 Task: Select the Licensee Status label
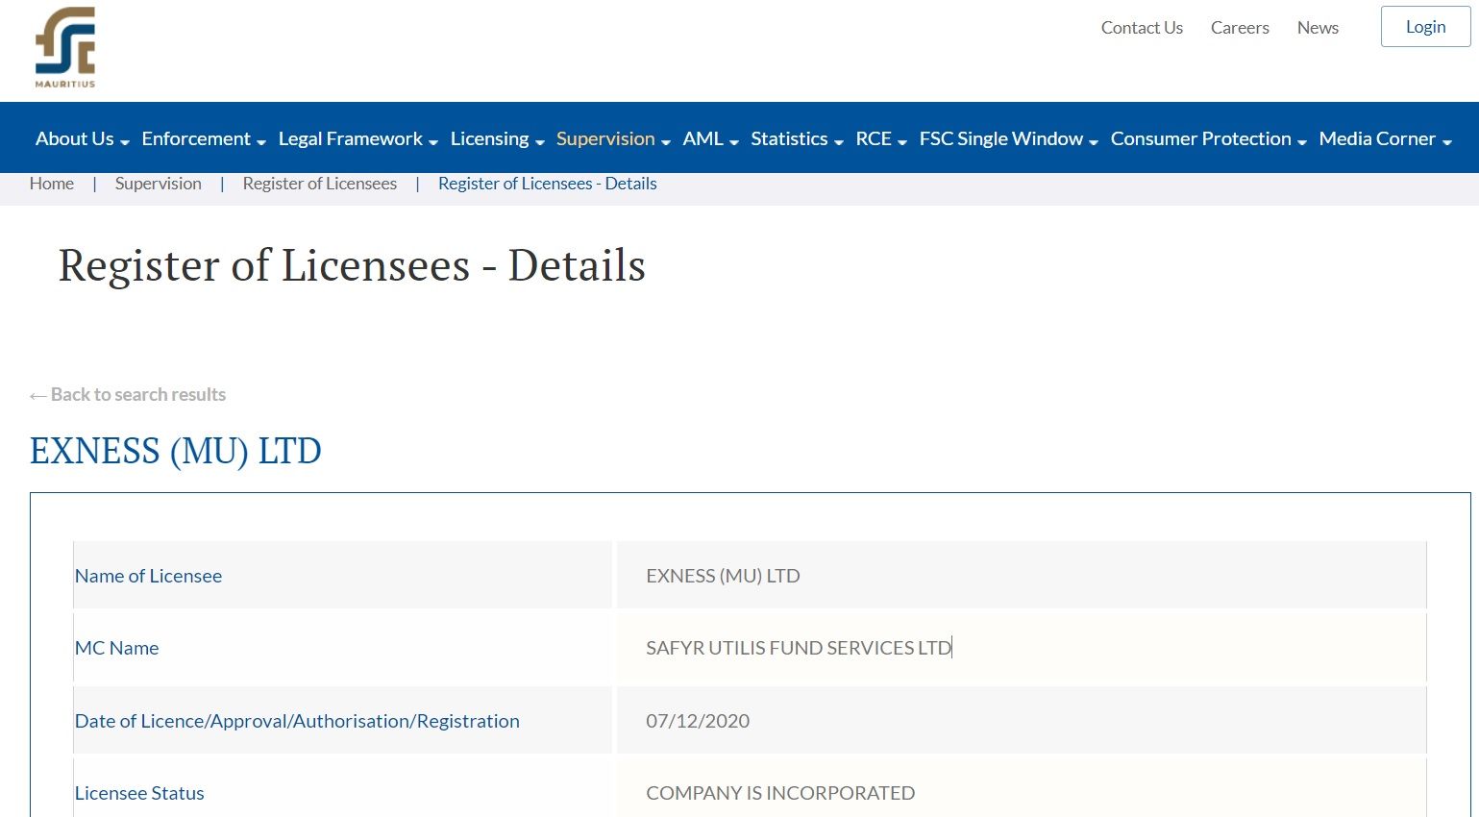point(139,793)
